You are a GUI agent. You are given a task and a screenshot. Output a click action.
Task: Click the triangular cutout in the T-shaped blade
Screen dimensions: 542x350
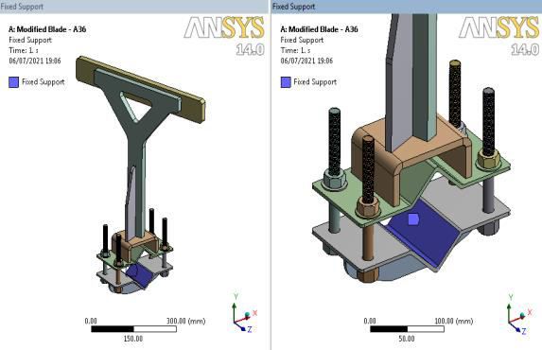(x=136, y=106)
